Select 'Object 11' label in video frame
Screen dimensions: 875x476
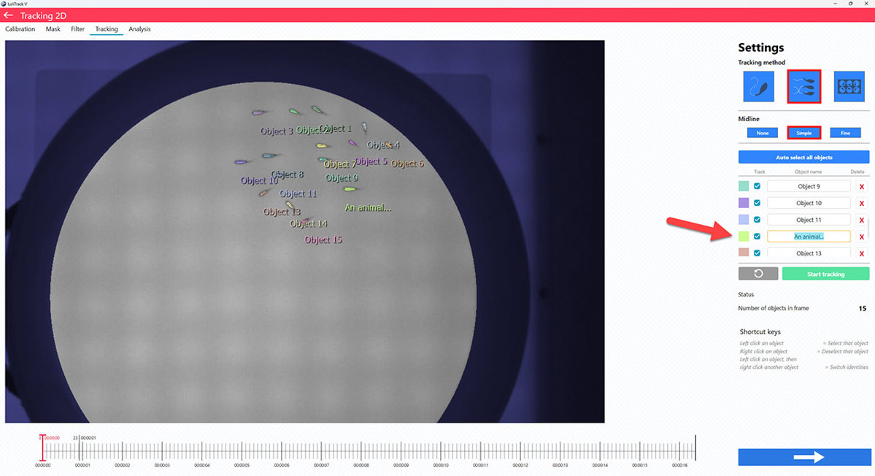[x=298, y=193]
